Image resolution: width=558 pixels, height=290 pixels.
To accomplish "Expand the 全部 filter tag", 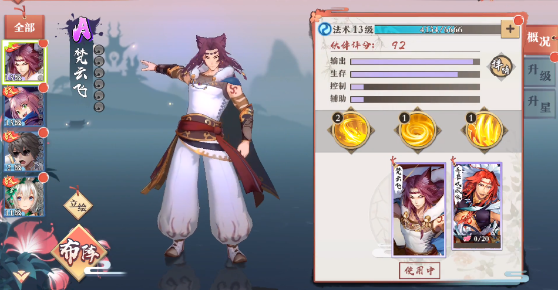I will 25,27.
